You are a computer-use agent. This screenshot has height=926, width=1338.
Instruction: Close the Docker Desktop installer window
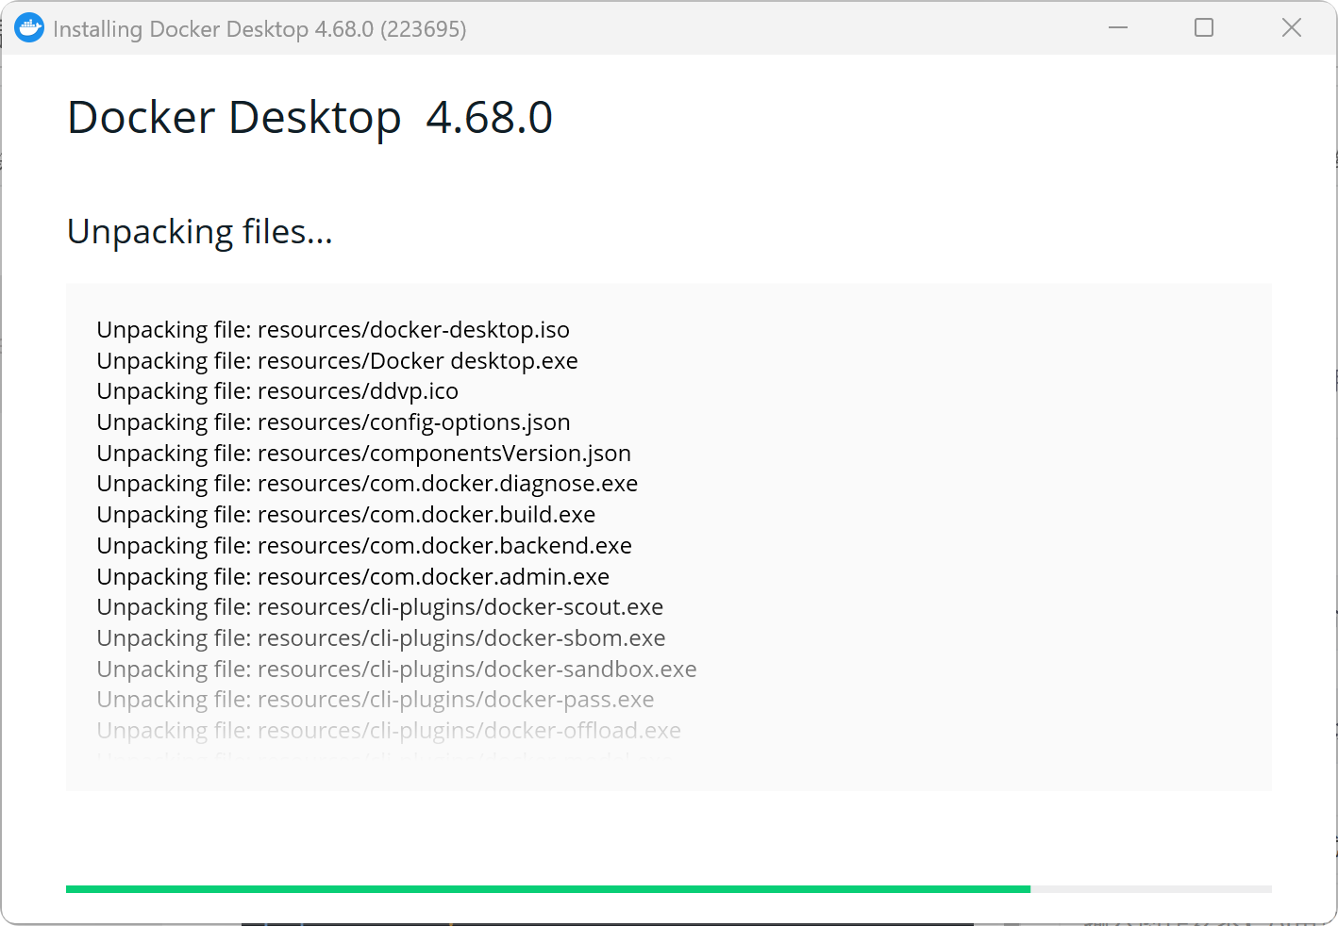(x=1292, y=28)
